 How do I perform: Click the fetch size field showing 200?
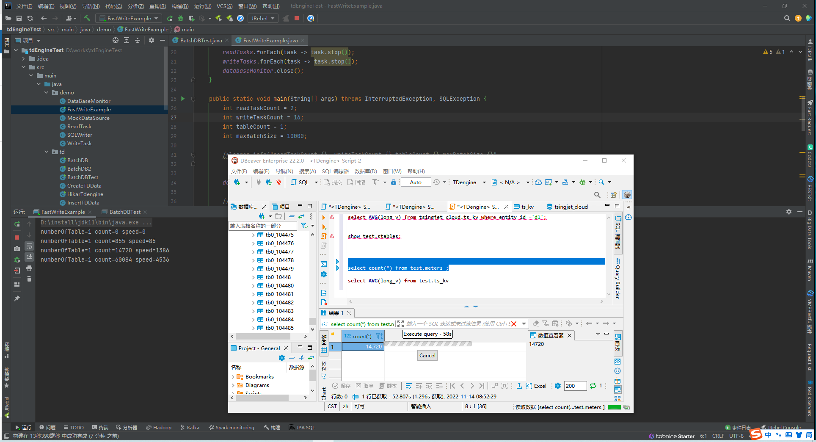(x=575, y=386)
